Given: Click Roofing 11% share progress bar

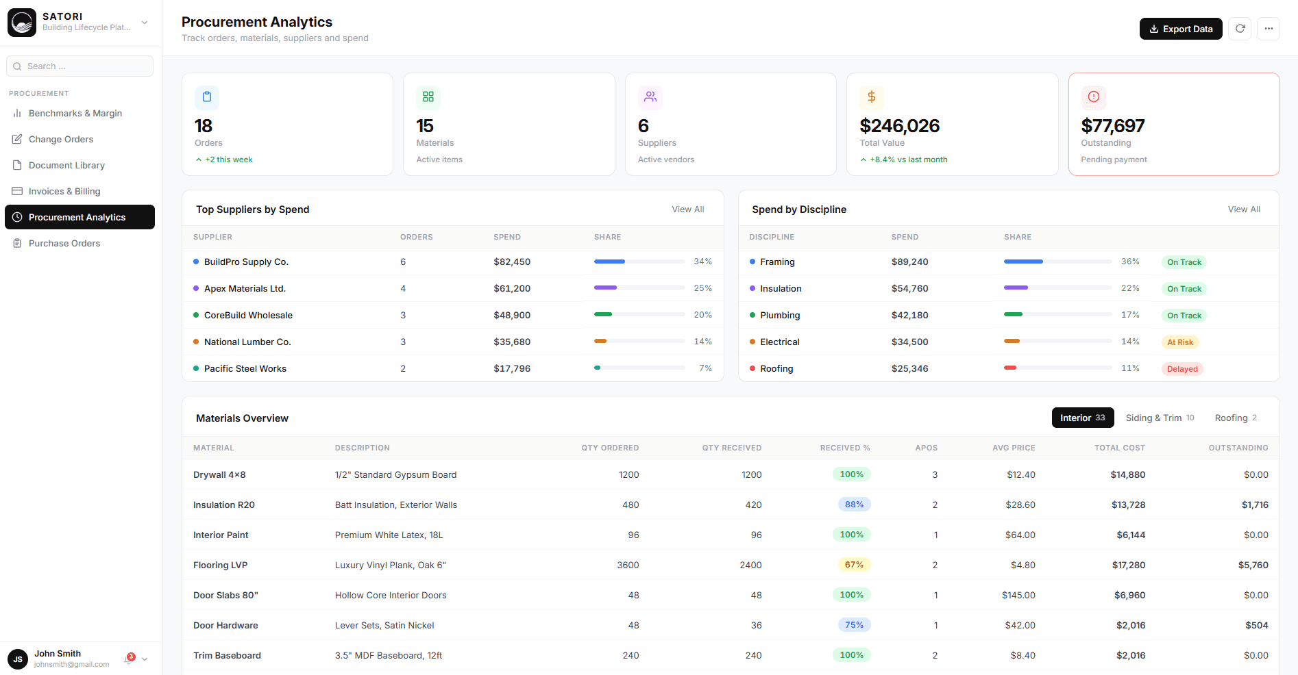Looking at the screenshot, I should (x=1057, y=368).
